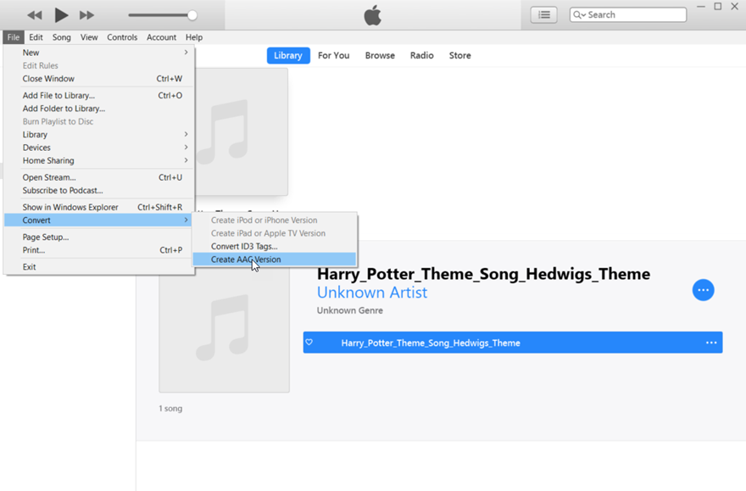This screenshot has width=746, height=491.
Task: Click the search magnifier icon
Action: (578, 14)
